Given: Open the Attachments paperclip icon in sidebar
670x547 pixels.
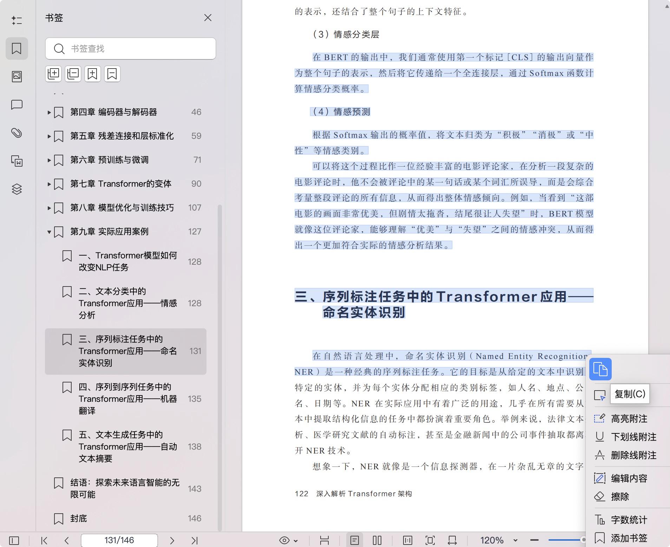Looking at the screenshot, I should coord(17,133).
